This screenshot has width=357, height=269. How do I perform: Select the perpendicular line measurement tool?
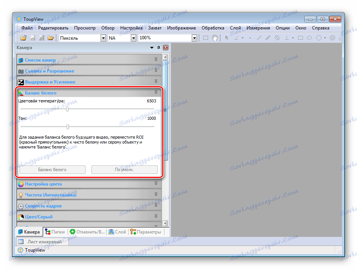coord(287,38)
